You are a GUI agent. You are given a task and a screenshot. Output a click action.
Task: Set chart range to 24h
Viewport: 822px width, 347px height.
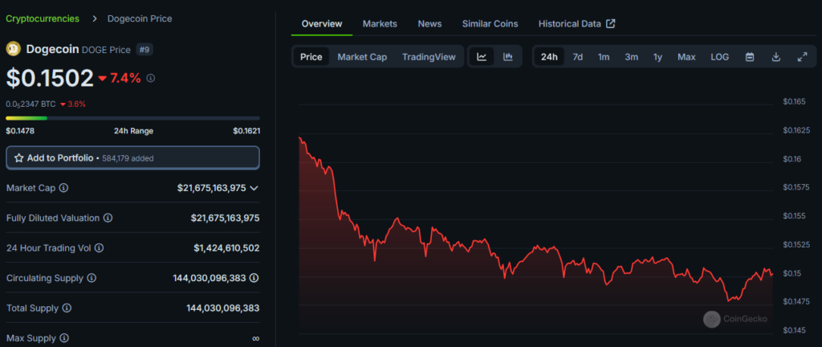pos(549,56)
